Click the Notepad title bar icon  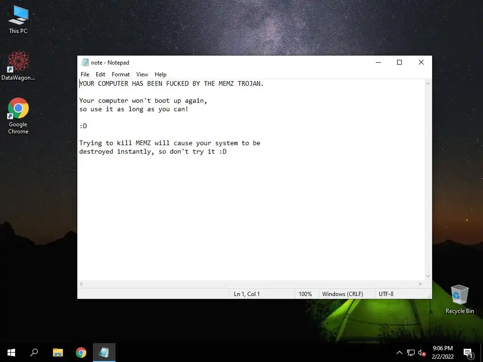coord(85,63)
